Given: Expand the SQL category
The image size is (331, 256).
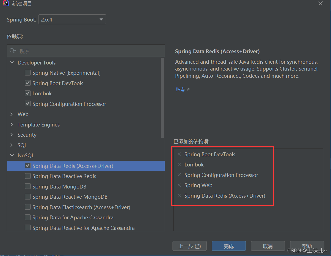Looking at the screenshot, I should 12,145.
